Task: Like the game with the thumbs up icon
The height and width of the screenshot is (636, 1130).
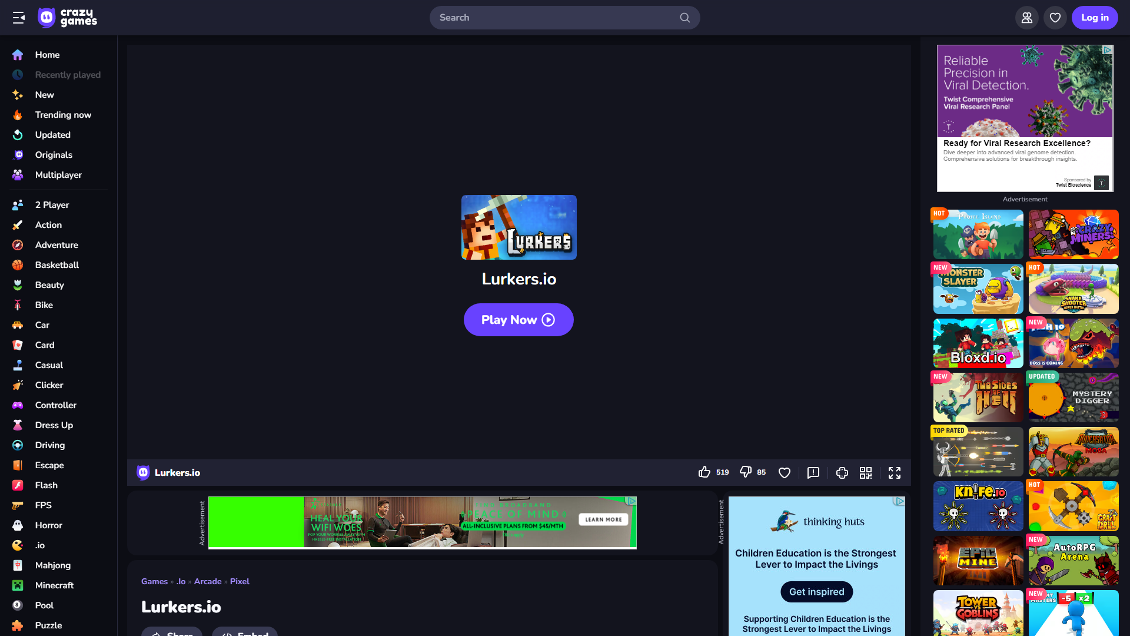Action: coord(704,472)
